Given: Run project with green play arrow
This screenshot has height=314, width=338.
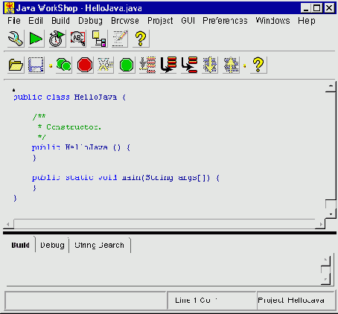Looking at the screenshot, I should 36,39.
